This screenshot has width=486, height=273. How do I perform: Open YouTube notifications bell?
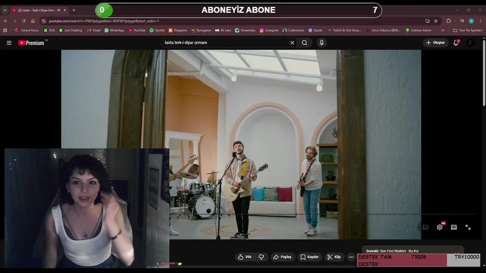(x=456, y=43)
